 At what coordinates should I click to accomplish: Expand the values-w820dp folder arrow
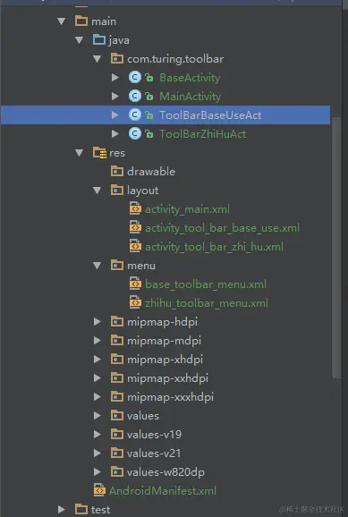[x=97, y=472]
